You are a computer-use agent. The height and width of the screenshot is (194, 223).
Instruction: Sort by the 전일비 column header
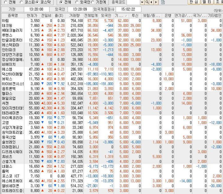(x=46, y=15)
